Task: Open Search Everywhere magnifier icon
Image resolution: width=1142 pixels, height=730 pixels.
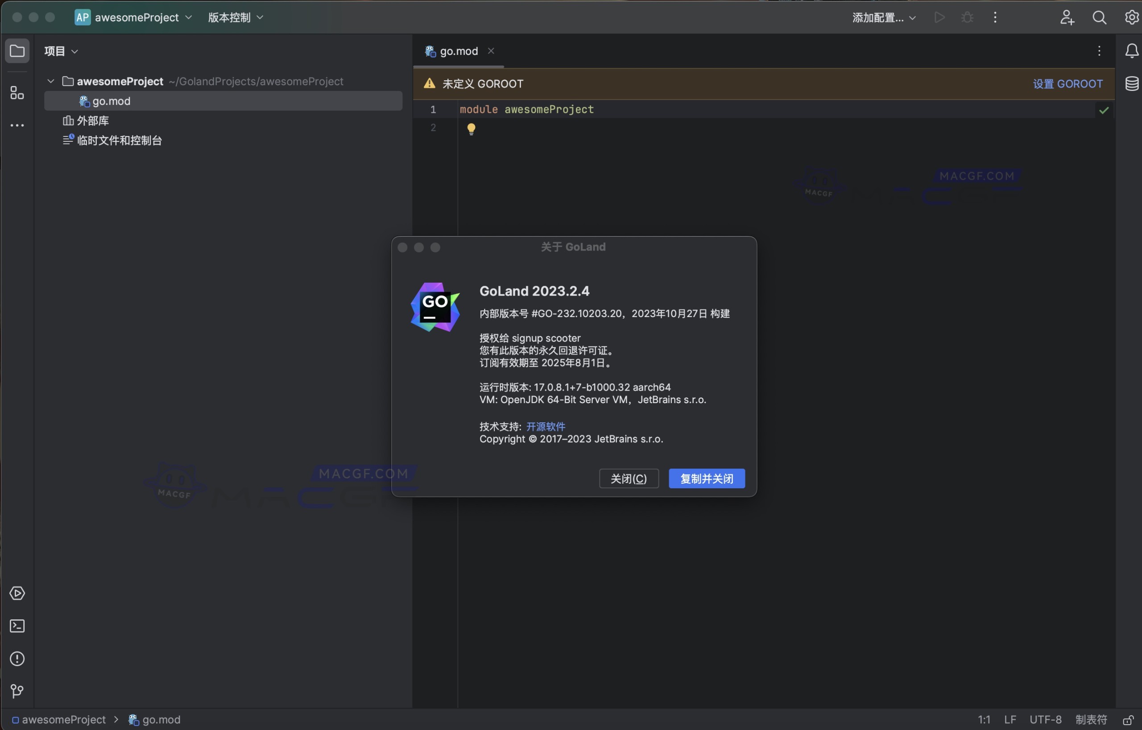Action: tap(1099, 17)
